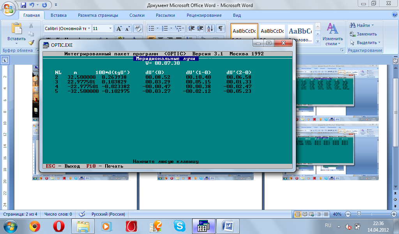Viewport: 399px width, 234px height.
Task: Switch to Разметка страницы tab
Action: tap(98, 15)
